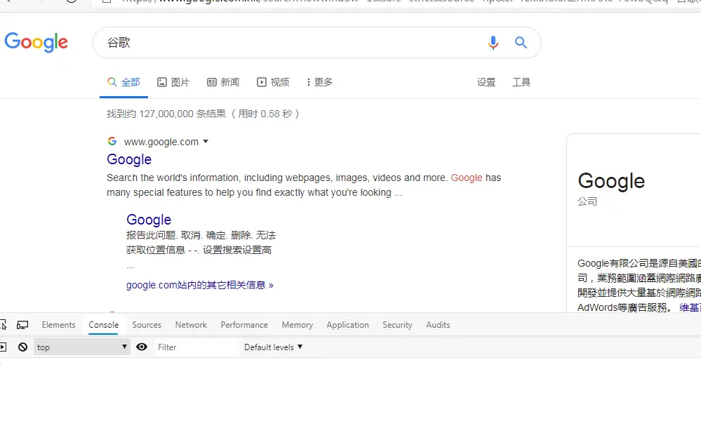Open the JavaScript context dropdown showing top
This screenshot has width=701, height=447.
coord(81,347)
